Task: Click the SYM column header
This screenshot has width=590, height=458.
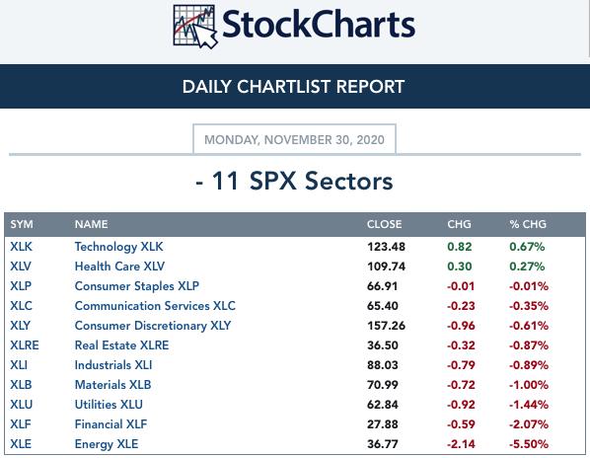Action: click(22, 224)
